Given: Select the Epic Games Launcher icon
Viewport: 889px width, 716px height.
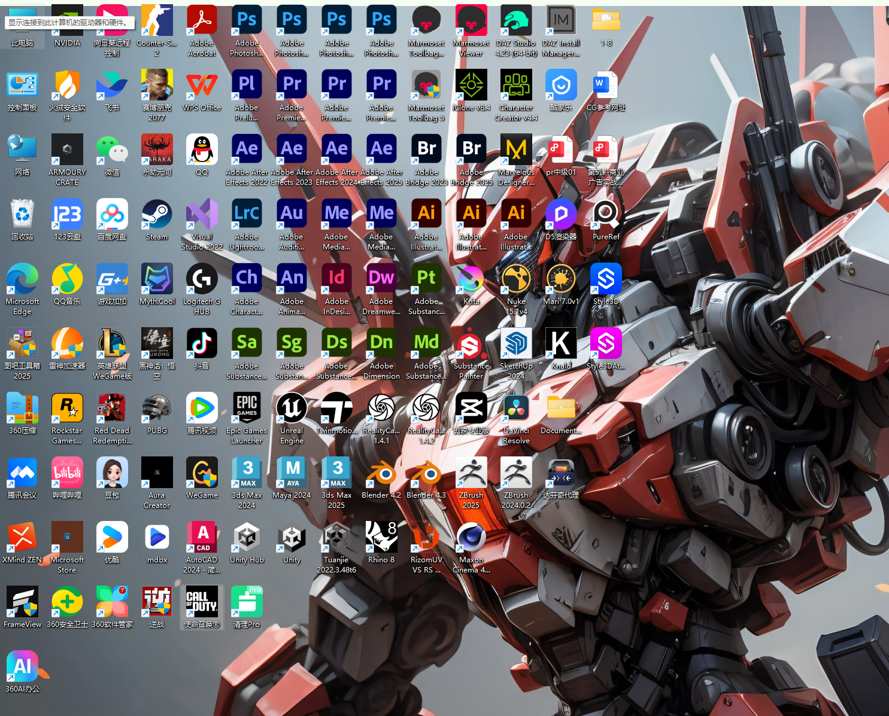Looking at the screenshot, I should pos(247,419).
